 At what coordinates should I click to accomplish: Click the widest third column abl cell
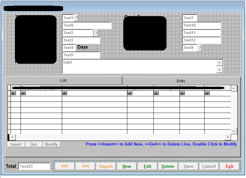[95, 93]
